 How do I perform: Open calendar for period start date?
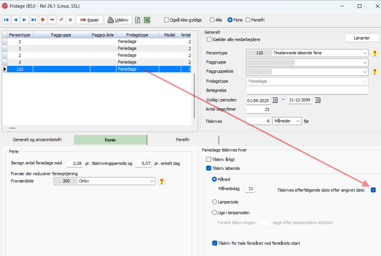click(274, 100)
